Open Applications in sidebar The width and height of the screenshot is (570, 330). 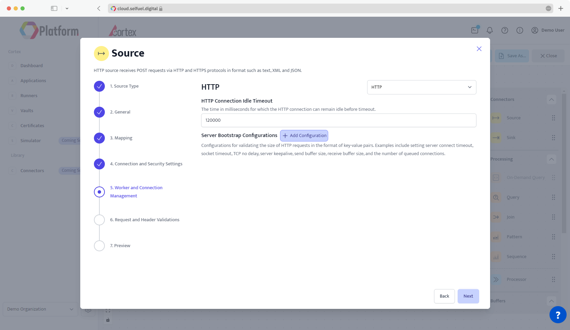pyautogui.click(x=33, y=81)
